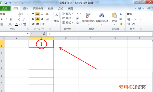Open the font name 宋体 dropdown

(x=18, y=14)
